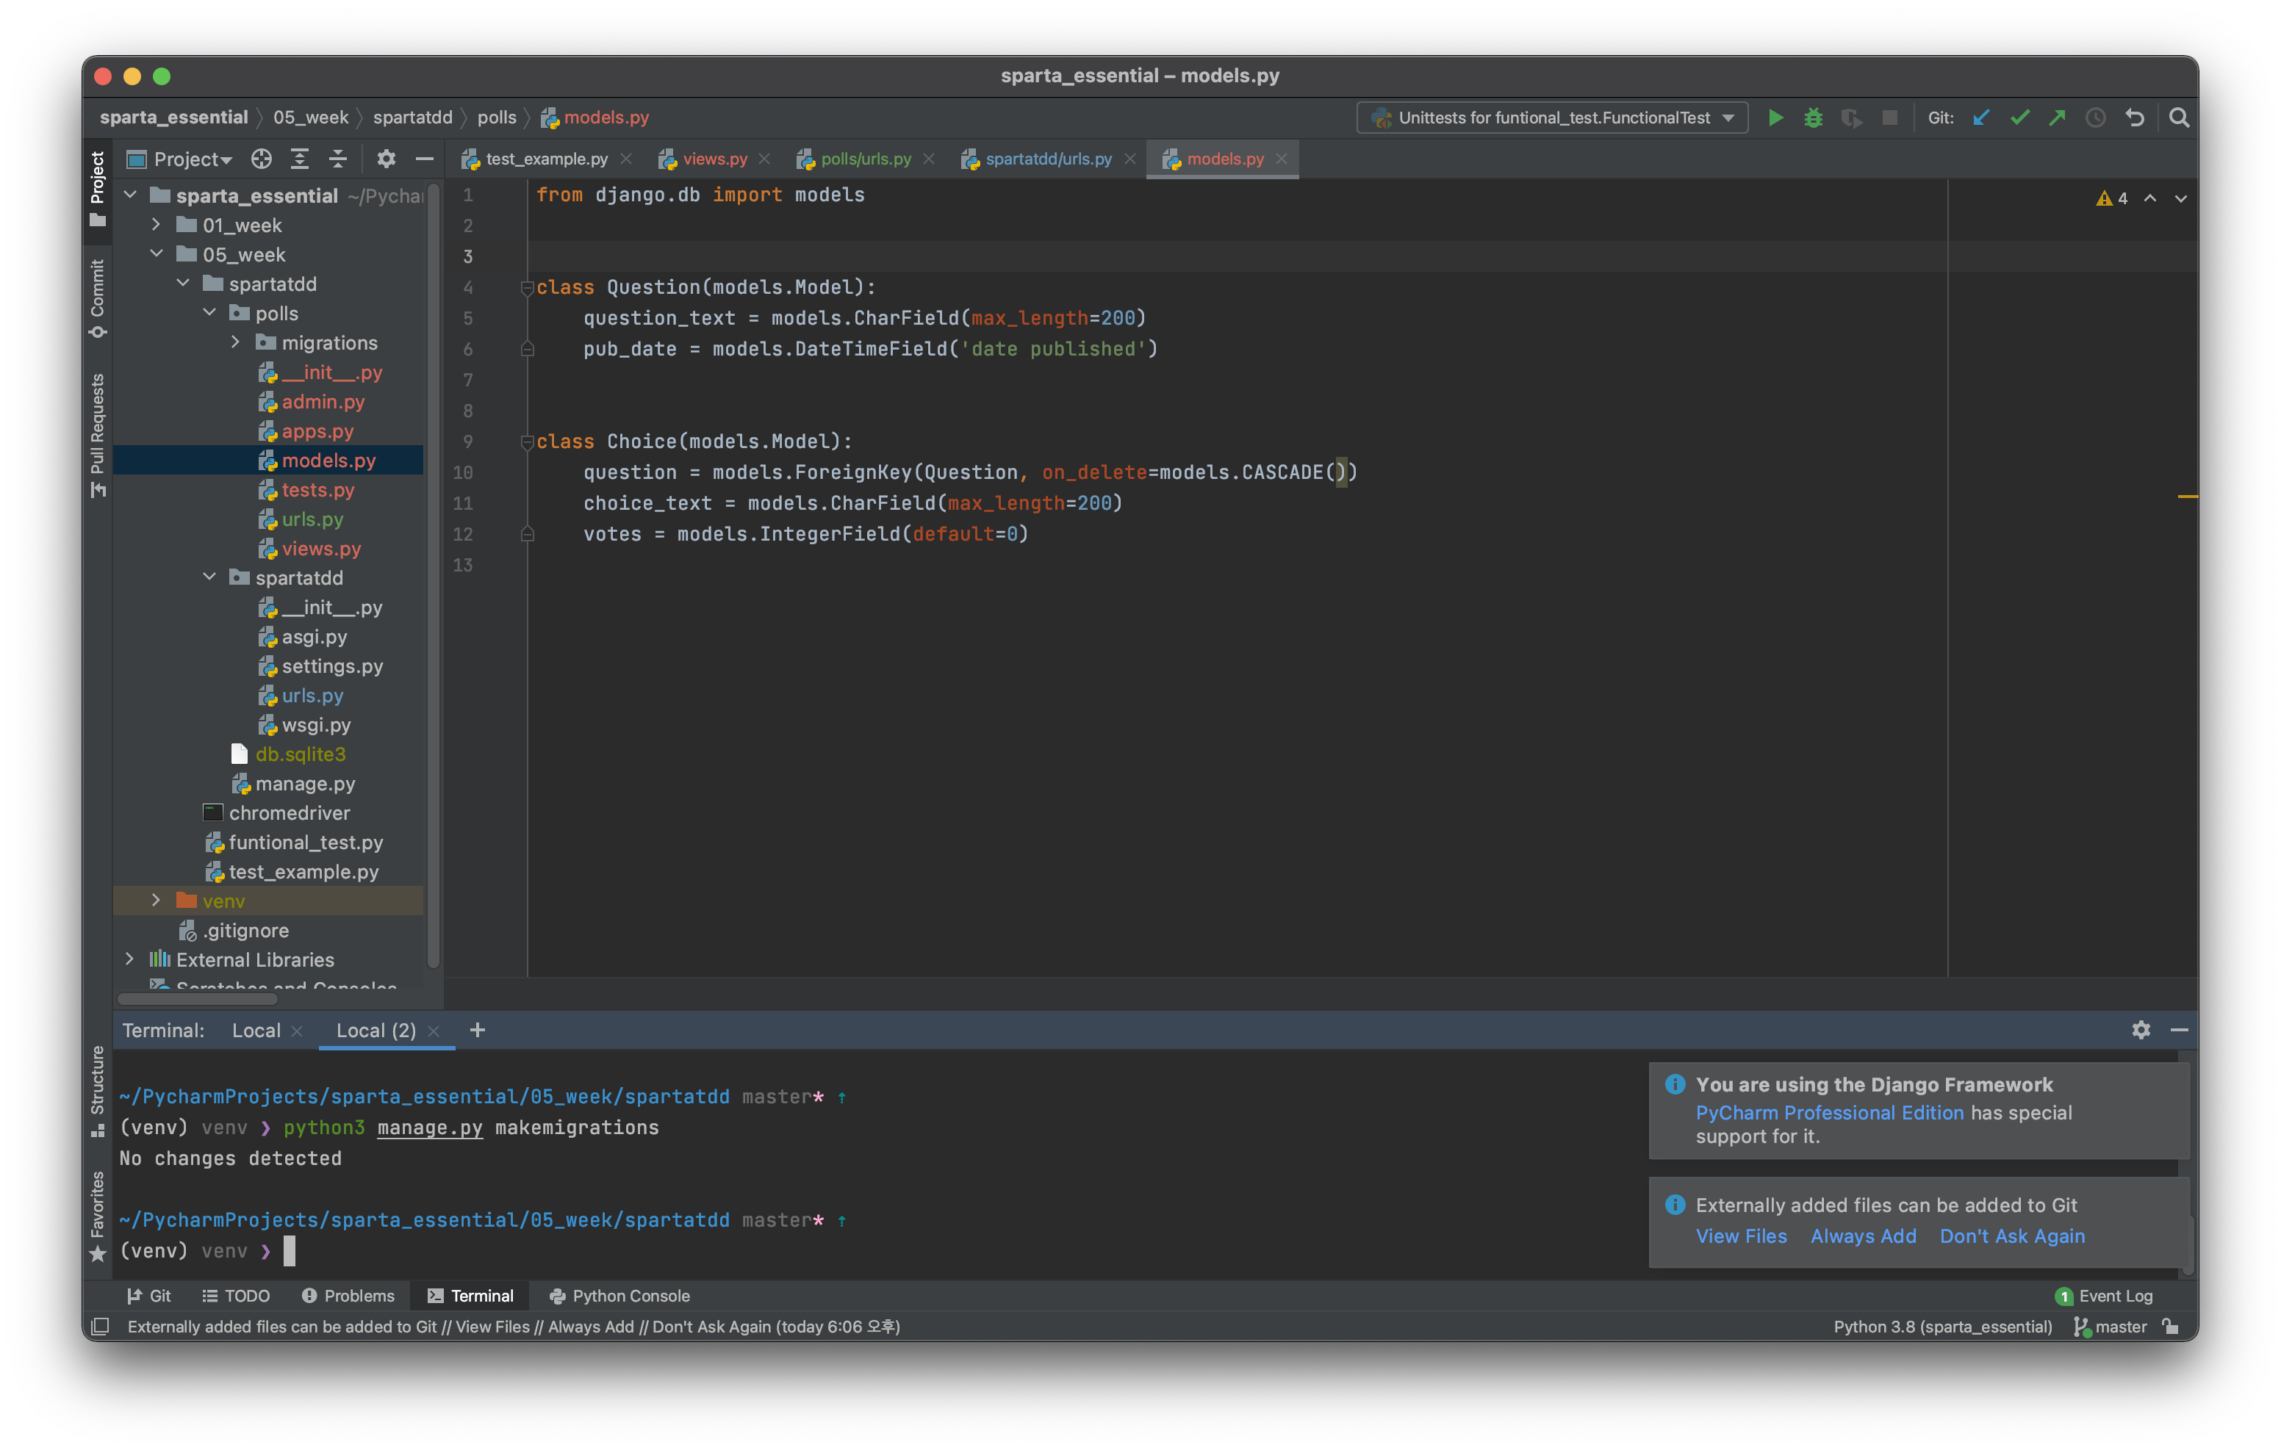Run the selected configuration with the green play icon
Screen dimensions: 2281x1450
pos(1776,118)
